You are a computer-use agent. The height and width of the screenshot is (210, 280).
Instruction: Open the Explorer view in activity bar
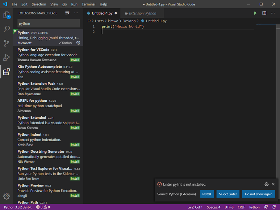tap(7, 15)
